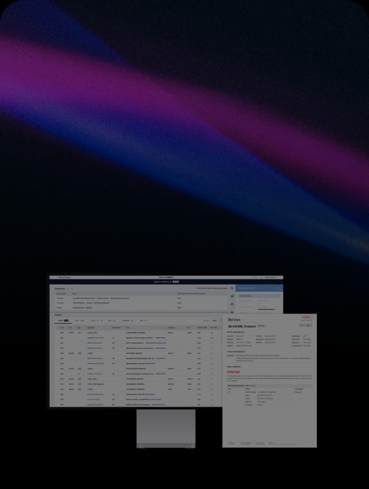Switch to the second tab under Results
The width and height of the screenshot is (369, 489).
click(x=78, y=321)
